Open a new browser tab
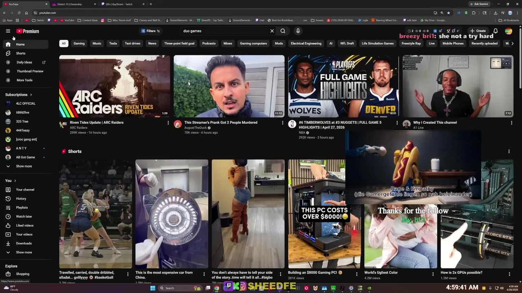This screenshot has height=293, width=522. tap(151, 4)
